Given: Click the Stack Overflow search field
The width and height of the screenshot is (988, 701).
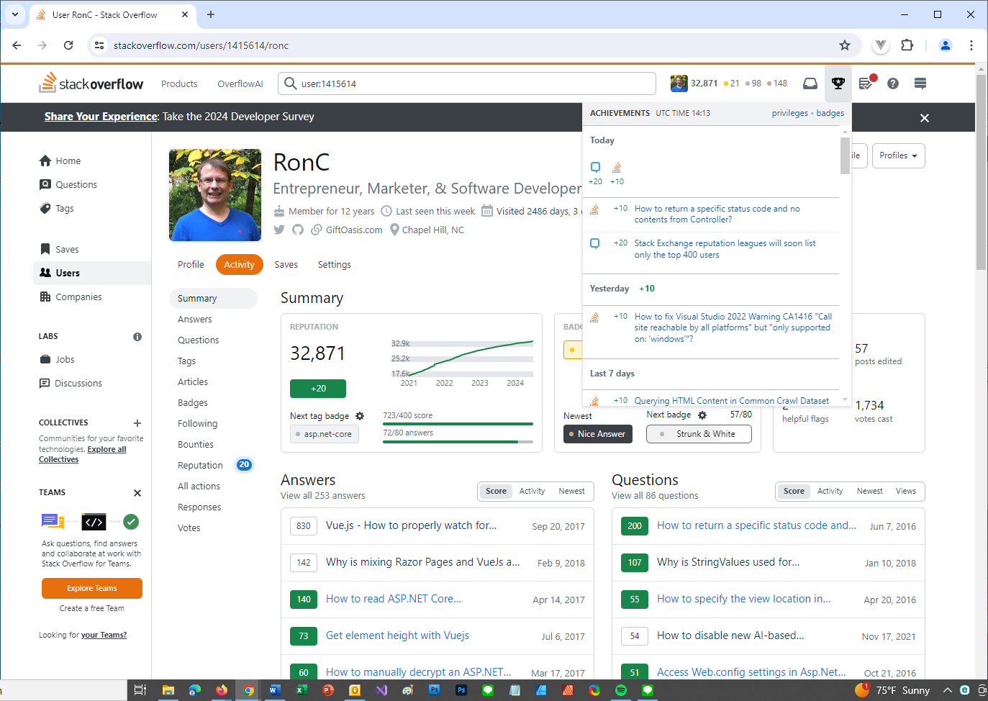Looking at the screenshot, I should click(467, 83).
